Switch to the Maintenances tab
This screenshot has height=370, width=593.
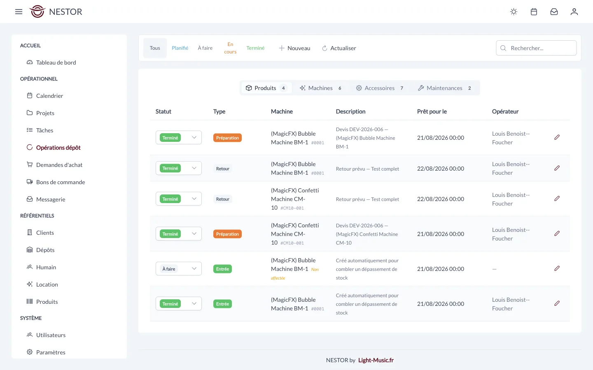coord(445,88)
